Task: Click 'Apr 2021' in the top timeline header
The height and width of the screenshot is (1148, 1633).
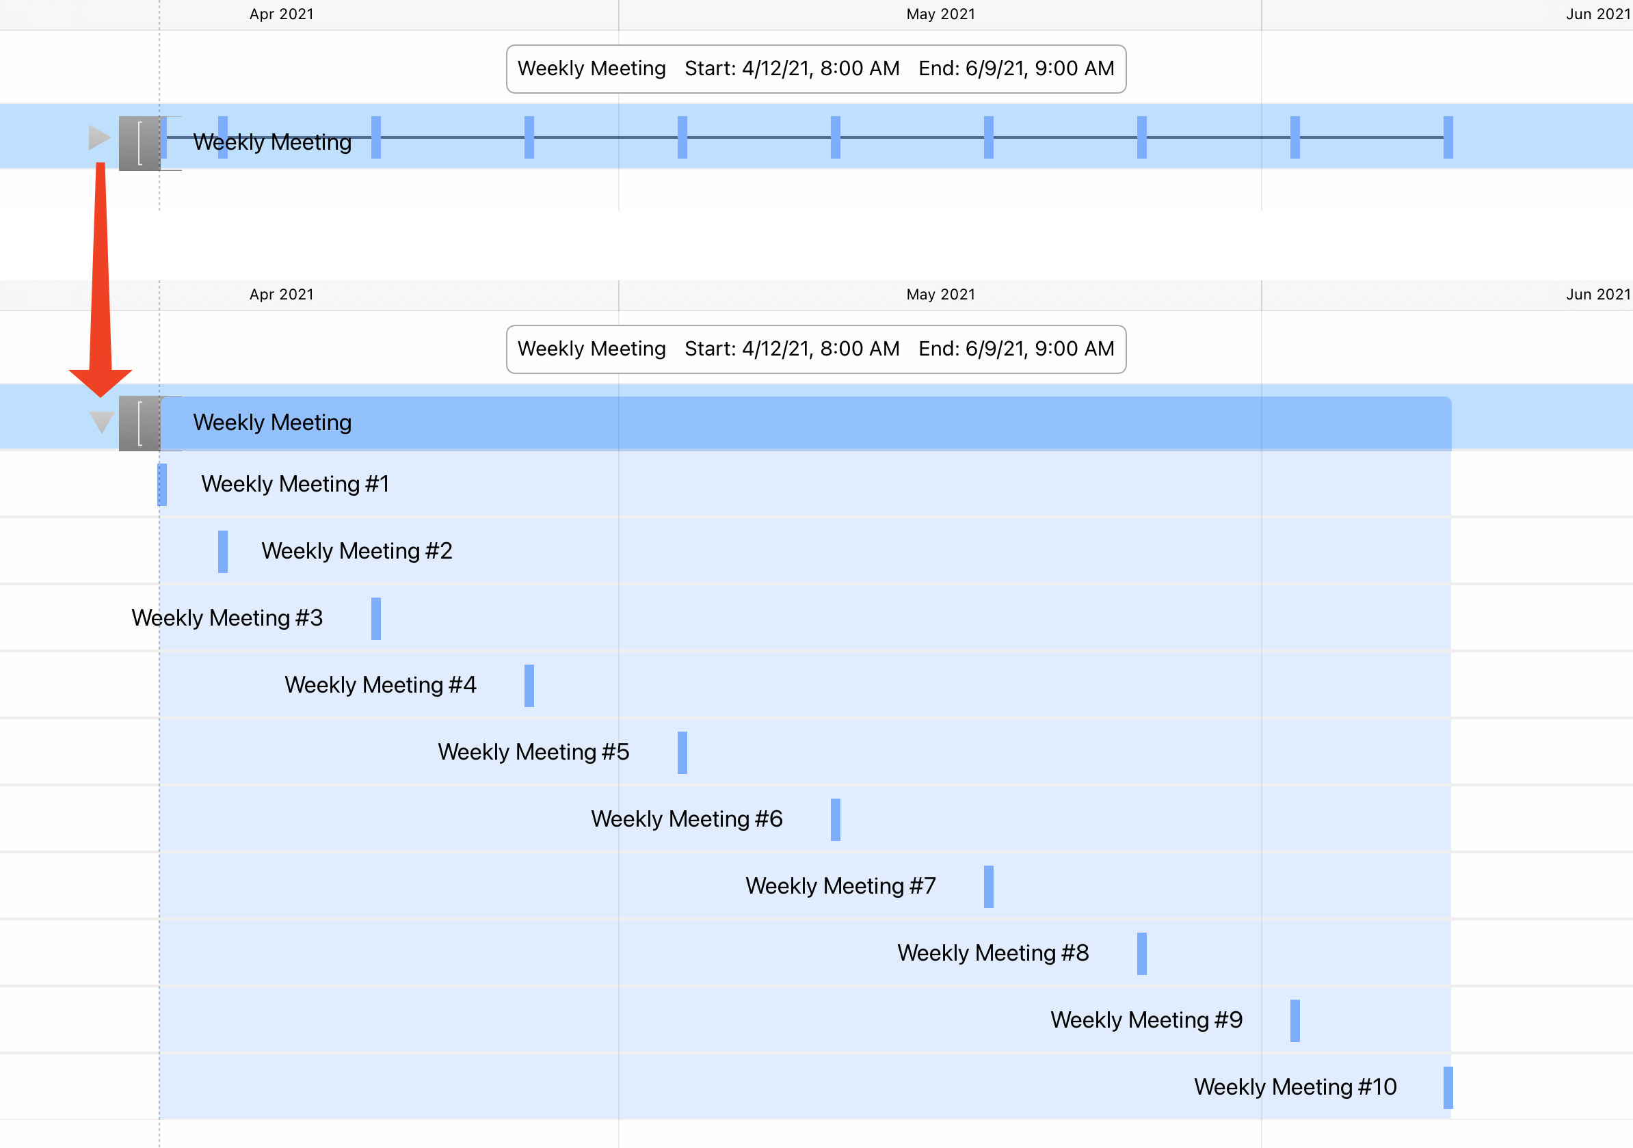Action: pyautogui.click(x=282, y=14)
